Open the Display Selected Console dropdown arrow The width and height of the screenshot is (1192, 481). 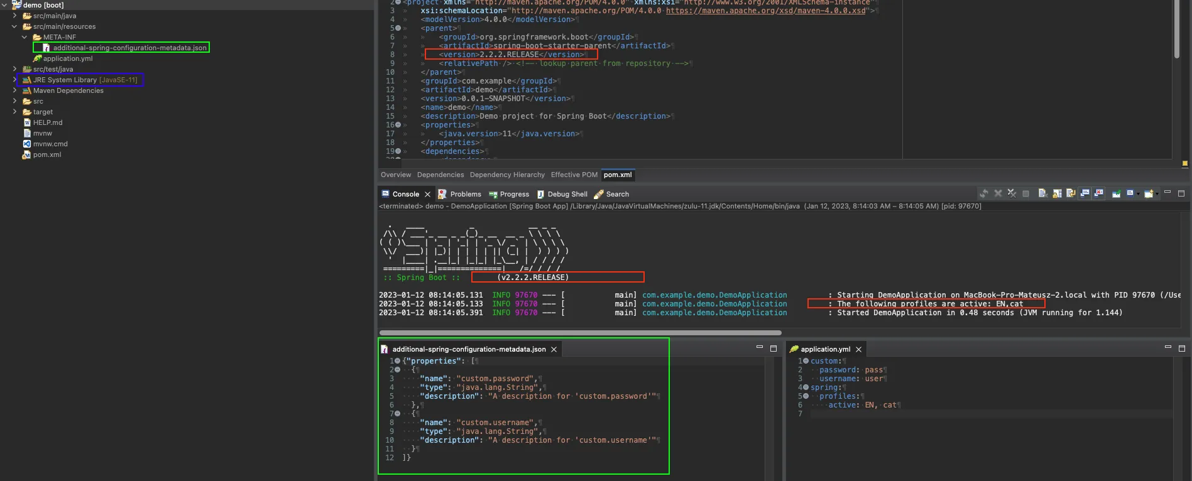pos(1137,194)
